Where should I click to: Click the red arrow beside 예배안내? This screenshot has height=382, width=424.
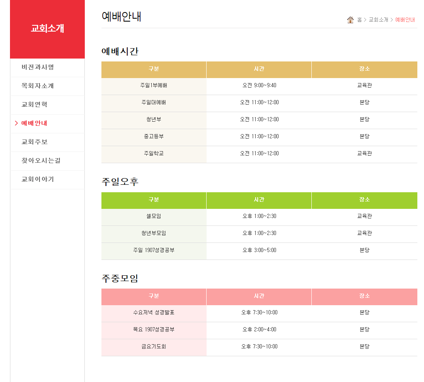pos(16,123)
